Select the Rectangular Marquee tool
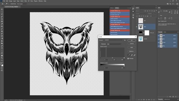Image resolution: width=179 pixels, height=101 pixels. click(x=2, y=12)
